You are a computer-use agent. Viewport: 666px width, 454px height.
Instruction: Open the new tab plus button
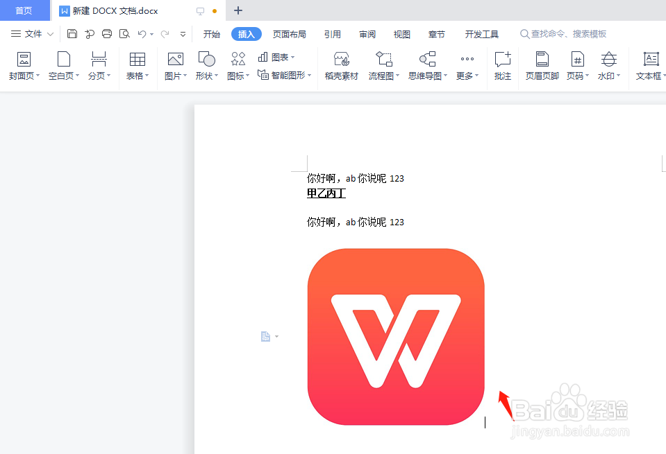coord(238,10)
